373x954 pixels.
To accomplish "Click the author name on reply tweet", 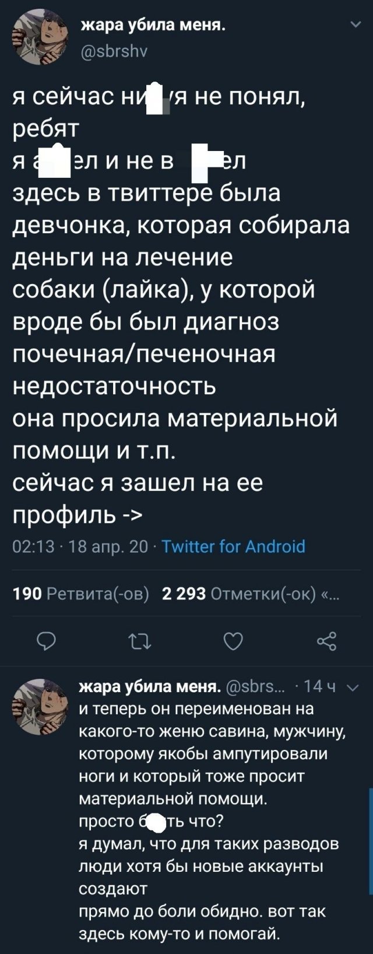I will [150, 686].
